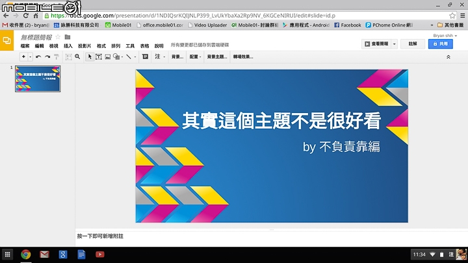The height and width of the screenshot is (263, 468).
Task: Click the redo arrow icon
Action: (47, 56)
